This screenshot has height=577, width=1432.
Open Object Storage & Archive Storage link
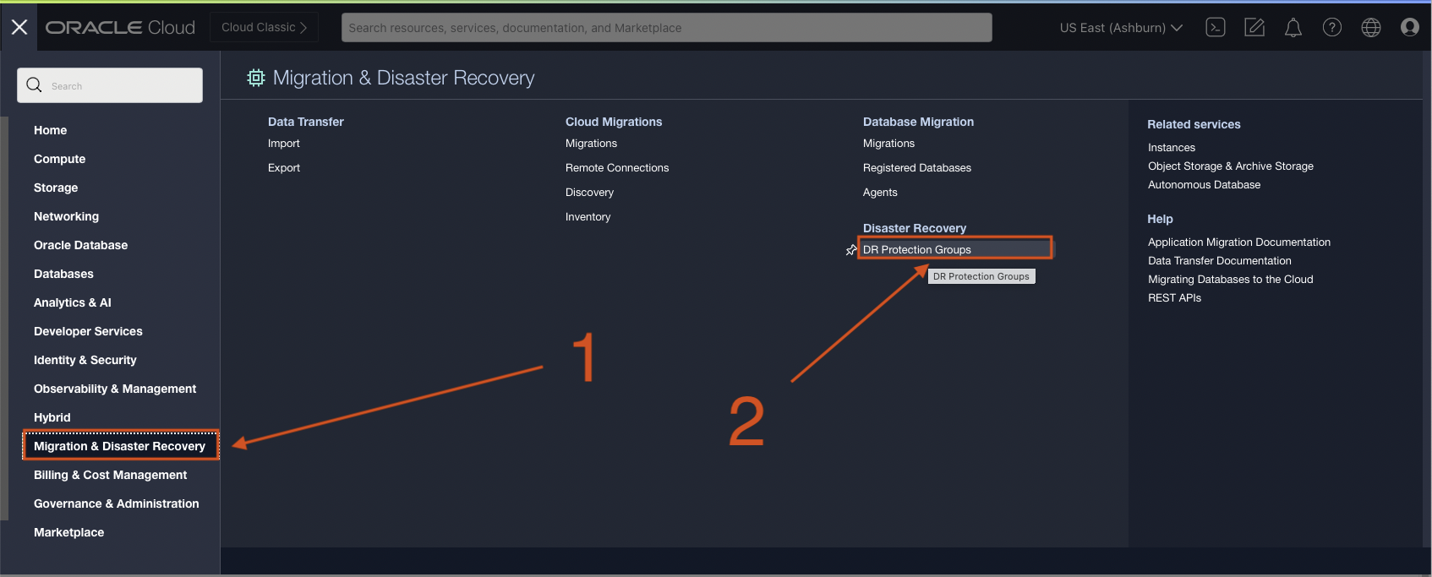[1230, 166]
